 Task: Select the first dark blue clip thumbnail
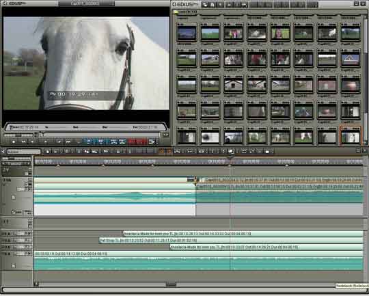click(x=187, y=33)
